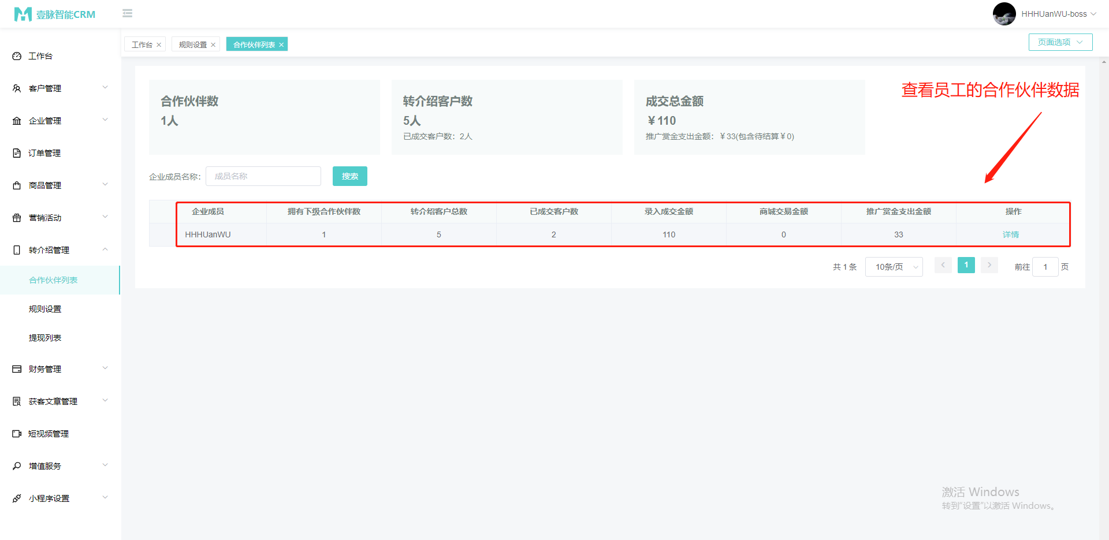The width and height of the screenshot is (1109, 540).
Task: Click the user avatar picture
Action: [x=1004, y=14]
